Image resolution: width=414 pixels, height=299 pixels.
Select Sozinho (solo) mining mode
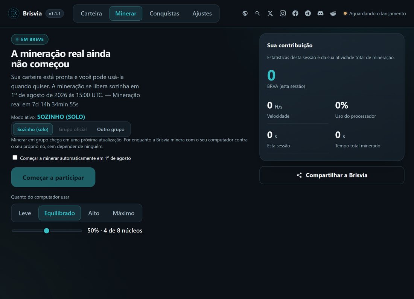[33, 129]
